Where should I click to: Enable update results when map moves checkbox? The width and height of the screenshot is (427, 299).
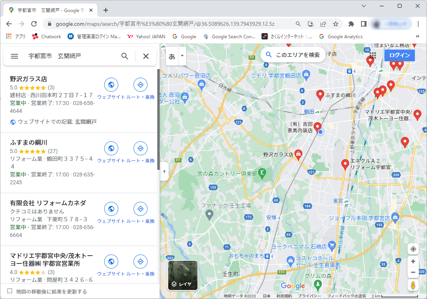pos(10,291)
